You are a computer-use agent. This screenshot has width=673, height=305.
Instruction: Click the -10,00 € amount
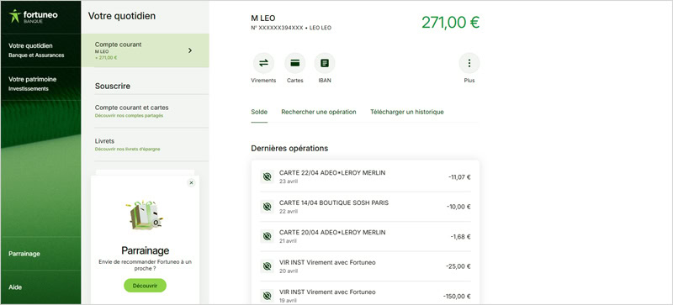click(x=458, y=207)
